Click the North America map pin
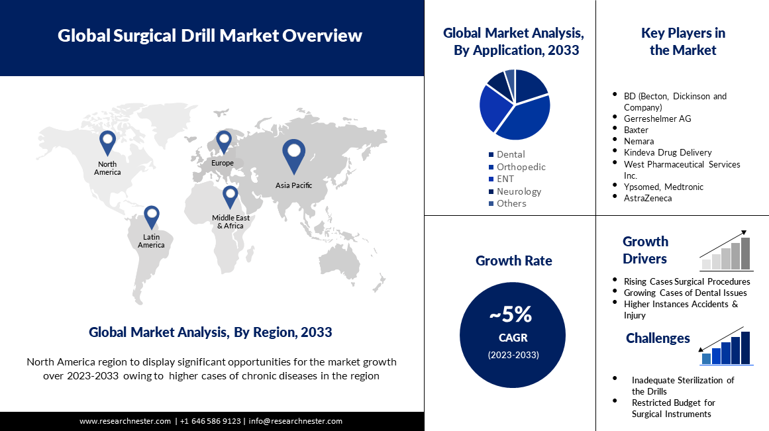The width and height of the screenshot is (769, 431). tap(107, 142)
